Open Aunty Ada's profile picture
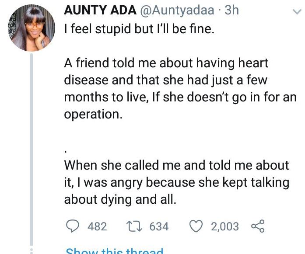Image resolution: width=305 pixels, height=254 pixels. pos(32,29)
